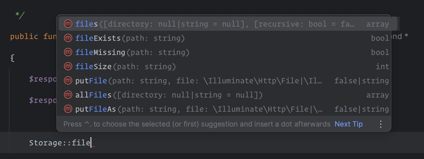Screen dimensions: 424x159
Task: Click the method icon beside fileMissing
Action: pos(68,52)
